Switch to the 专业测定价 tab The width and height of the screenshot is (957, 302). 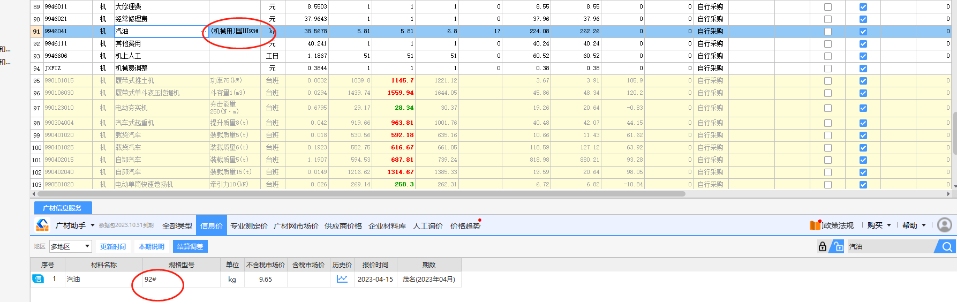249,226
